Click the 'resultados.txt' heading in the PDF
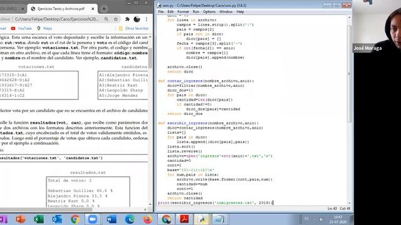Image resolution: width=401 pixels, height=225 pixels. 88,172
